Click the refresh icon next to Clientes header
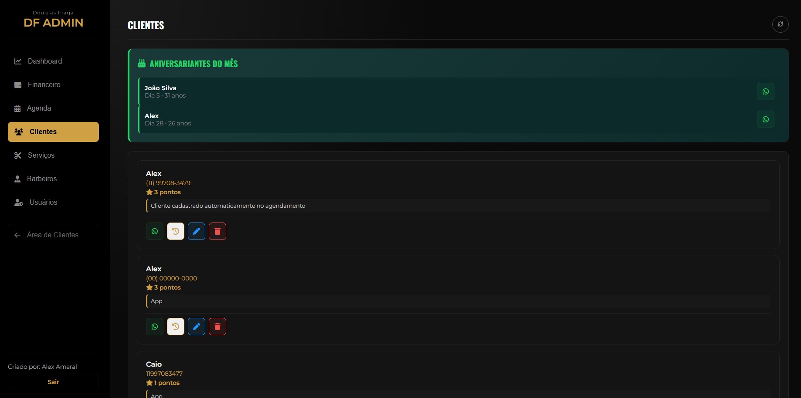Image resolution: width=801 pixels, height=398 pixels. click(780, 24)
